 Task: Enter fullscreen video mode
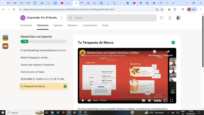coord(171,100)
